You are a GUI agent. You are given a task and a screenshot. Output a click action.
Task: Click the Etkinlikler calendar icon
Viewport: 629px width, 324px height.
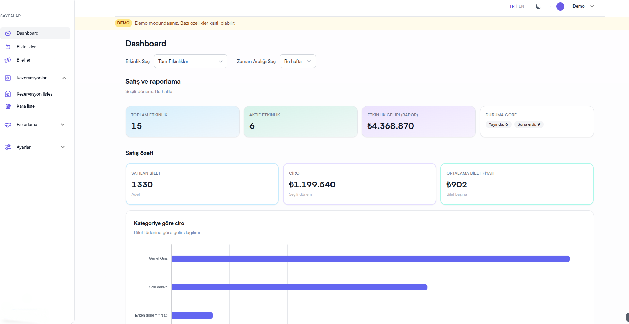pos(8,47)
